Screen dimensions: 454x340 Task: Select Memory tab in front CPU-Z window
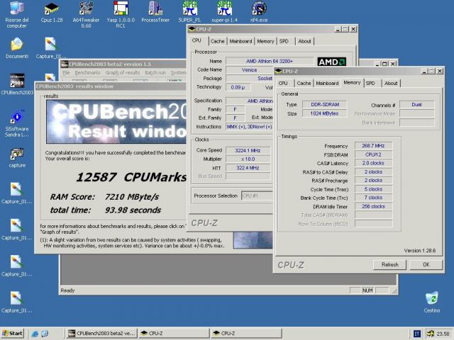click(x=352, y=83)
